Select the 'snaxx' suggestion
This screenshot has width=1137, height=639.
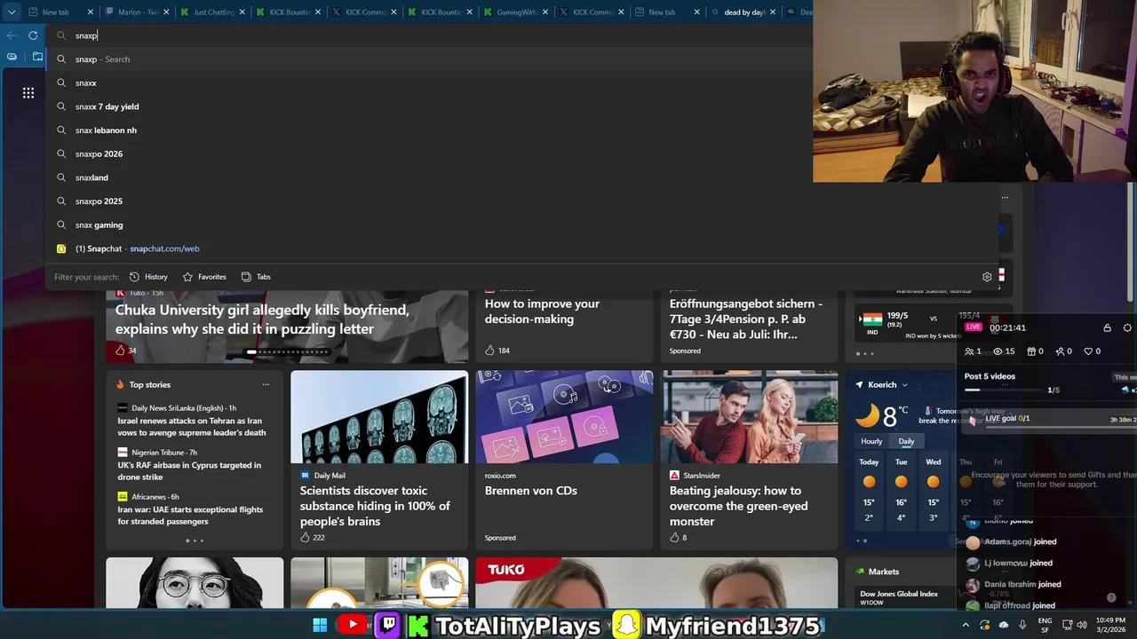(429, 83)
